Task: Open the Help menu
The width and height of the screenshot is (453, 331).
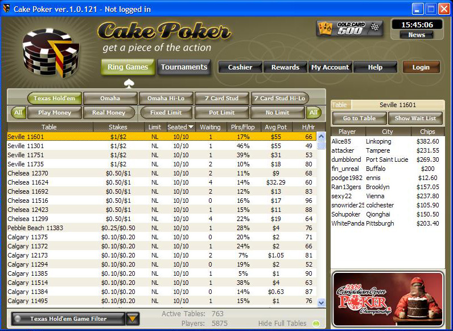Action: click(x=375, y=67)
